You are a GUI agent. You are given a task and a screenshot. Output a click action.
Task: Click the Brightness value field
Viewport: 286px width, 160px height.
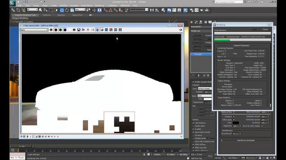pyautogui.click(x=236, y=126)
